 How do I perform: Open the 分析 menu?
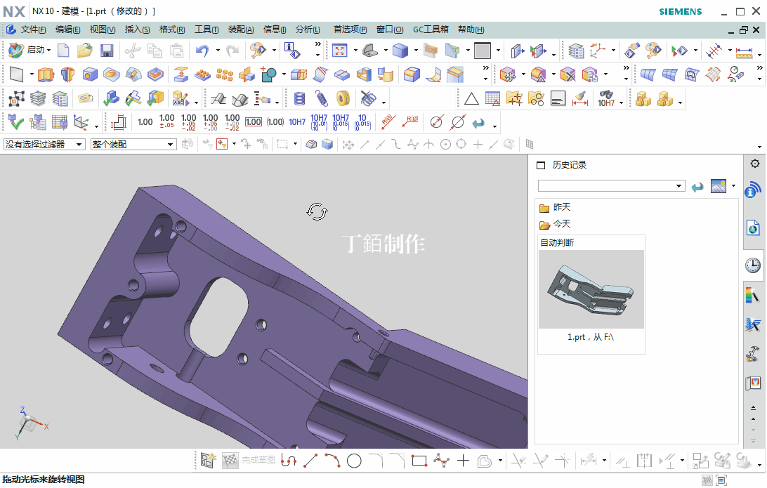click(308, 29)
